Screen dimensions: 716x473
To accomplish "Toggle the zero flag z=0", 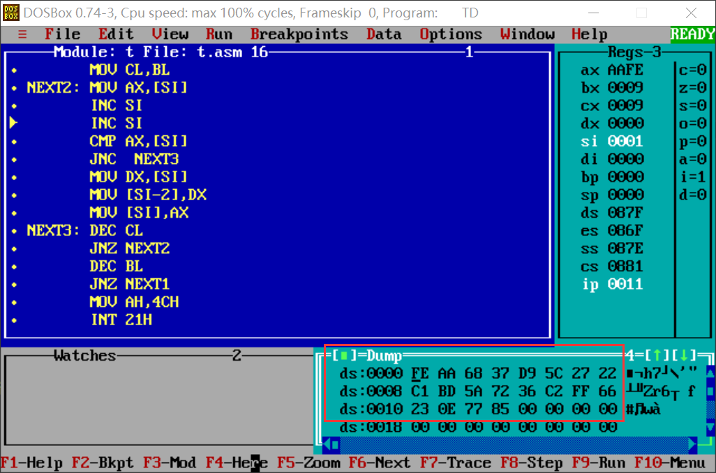I will (693, 88).
